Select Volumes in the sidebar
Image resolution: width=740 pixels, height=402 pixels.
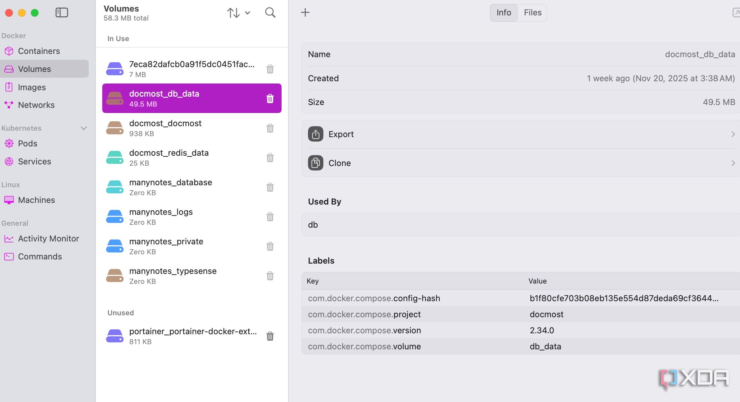[44, 69]
